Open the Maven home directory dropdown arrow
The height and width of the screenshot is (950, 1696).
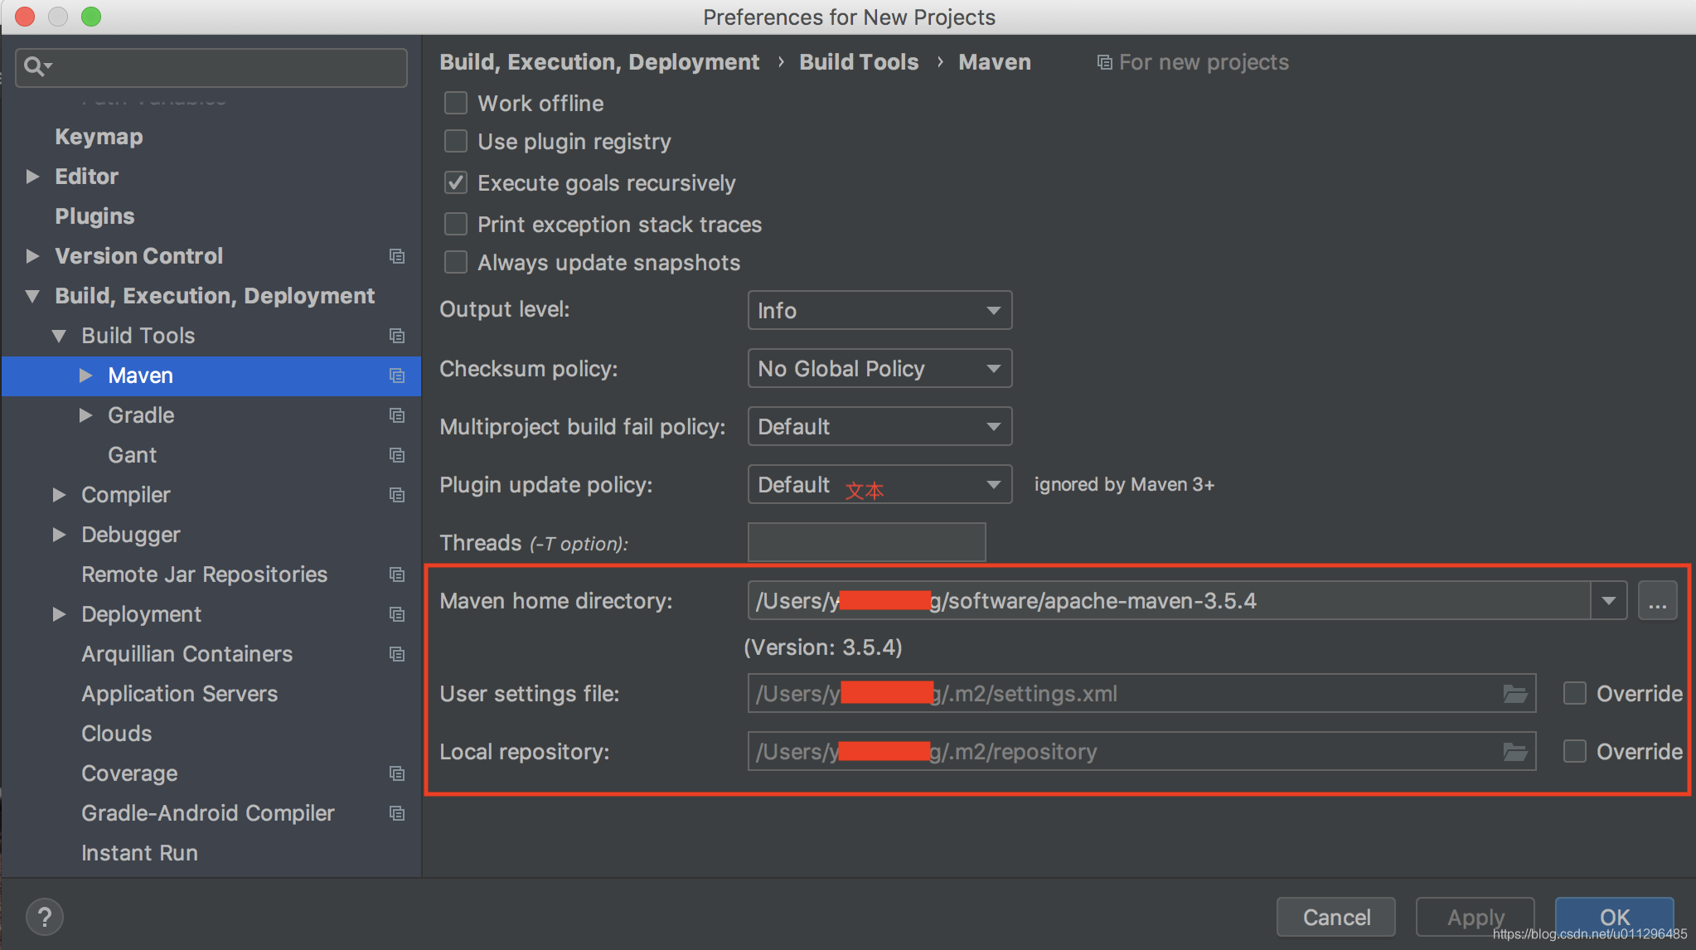(x=1609, y=600)
